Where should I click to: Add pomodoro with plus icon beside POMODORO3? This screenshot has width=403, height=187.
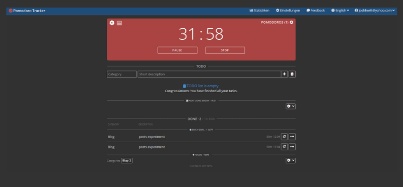(x=292, y=22)
